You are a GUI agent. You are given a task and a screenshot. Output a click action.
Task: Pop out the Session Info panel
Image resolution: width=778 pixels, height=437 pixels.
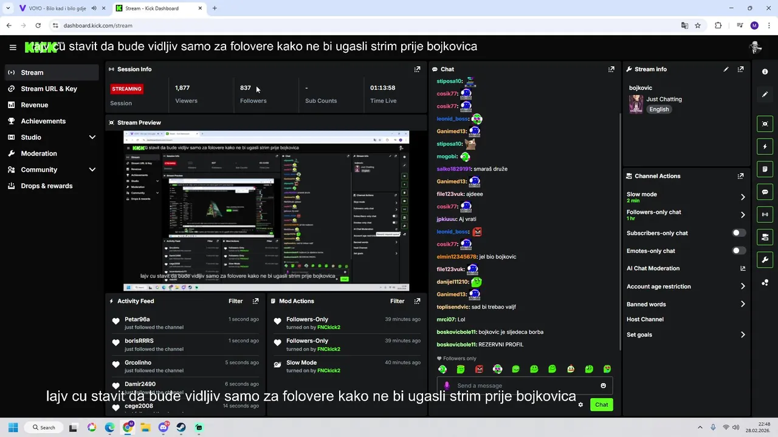pyautogui.click(x=417, y=69)
